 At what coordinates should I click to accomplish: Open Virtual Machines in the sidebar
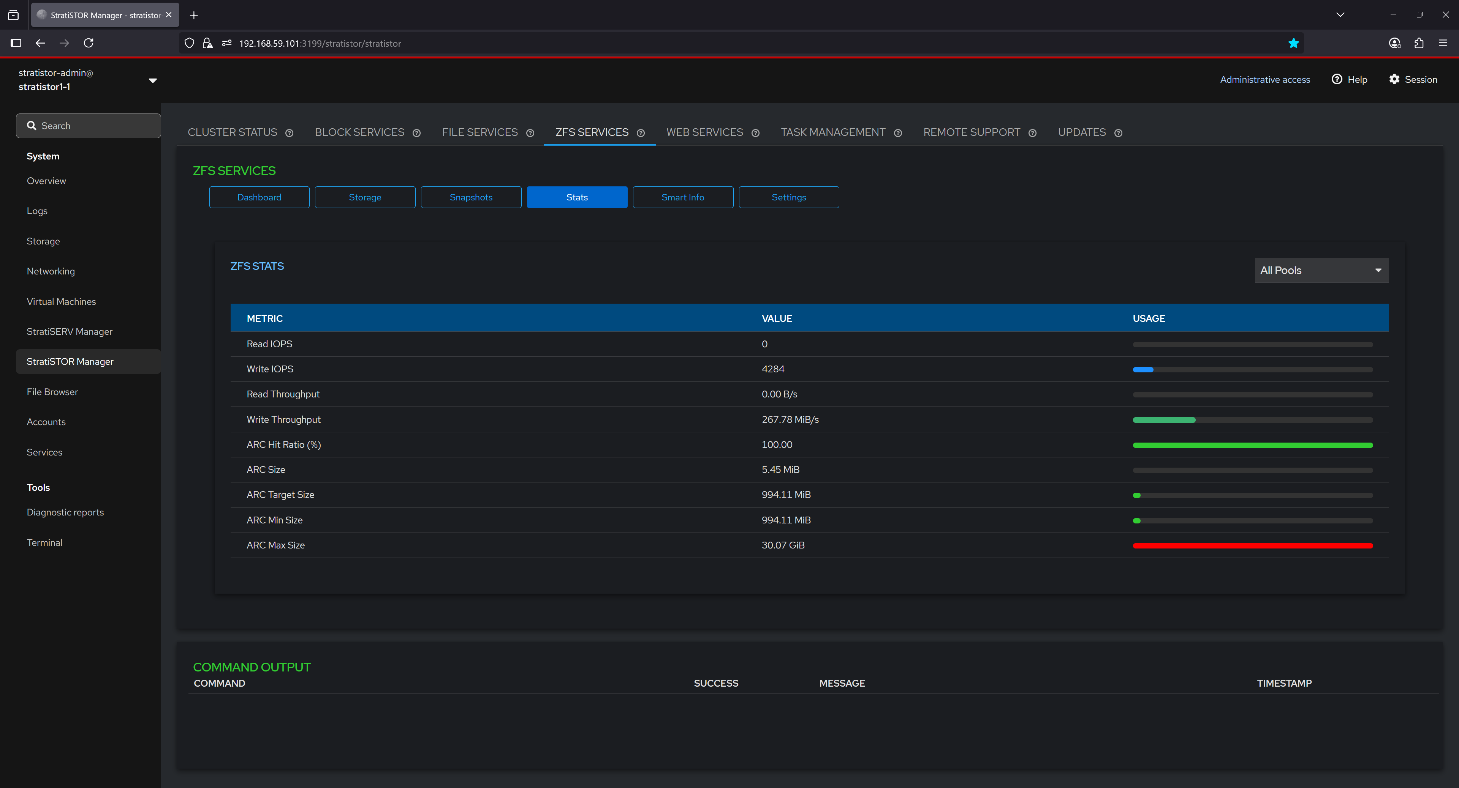(61, 301)
